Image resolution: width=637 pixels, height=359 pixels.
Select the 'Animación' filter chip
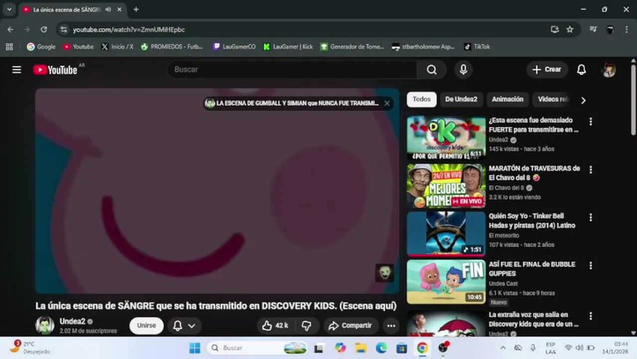pos(507,99)
